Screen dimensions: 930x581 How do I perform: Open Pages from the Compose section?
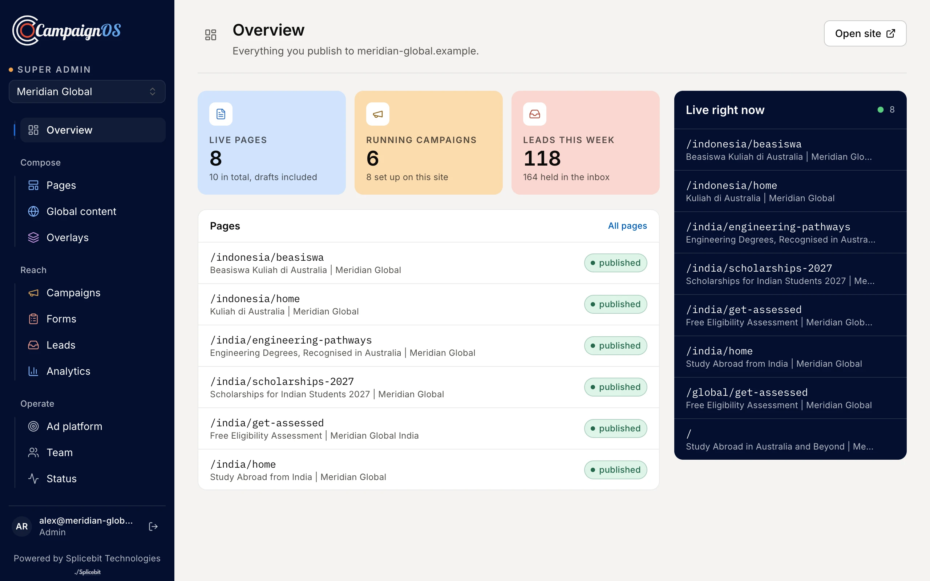click(93, 185)
